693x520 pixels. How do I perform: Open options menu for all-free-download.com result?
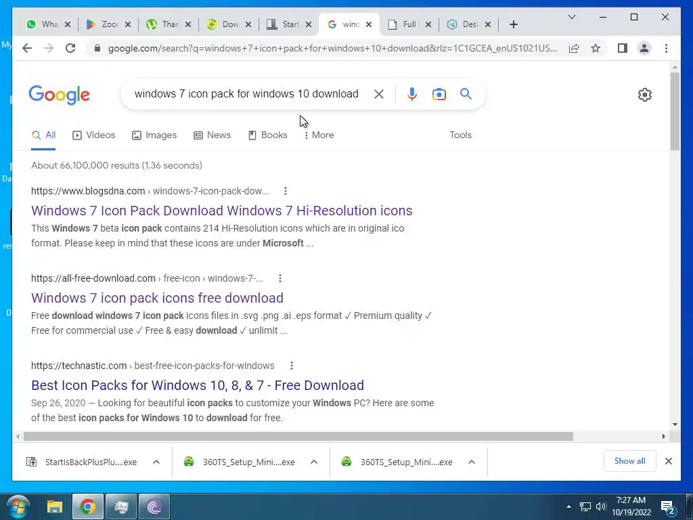[x=280, y=278]
